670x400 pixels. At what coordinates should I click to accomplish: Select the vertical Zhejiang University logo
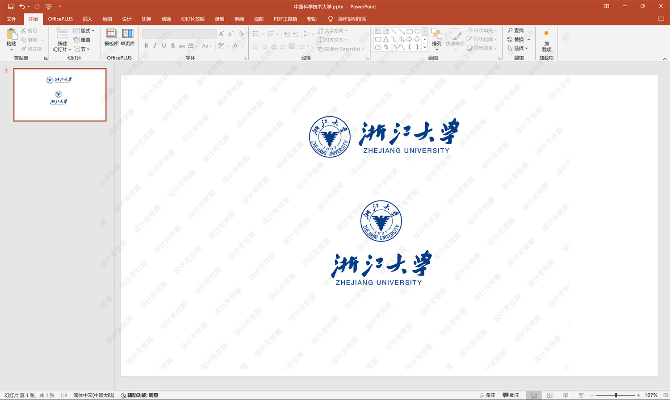[381, 243]
